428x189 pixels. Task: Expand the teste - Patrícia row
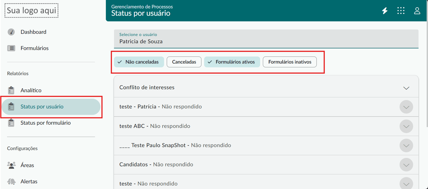(406, 107)
